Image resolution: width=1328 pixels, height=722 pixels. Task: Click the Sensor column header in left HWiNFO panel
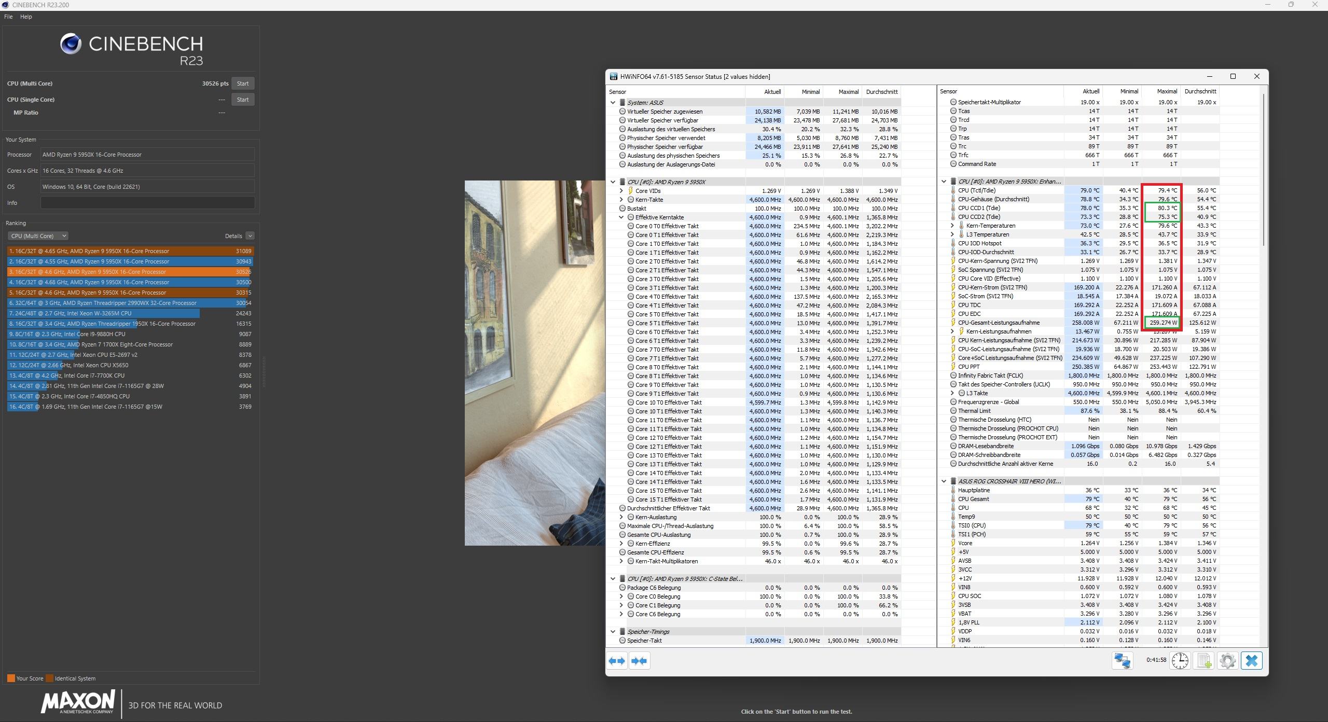click(x=676, y=92)
